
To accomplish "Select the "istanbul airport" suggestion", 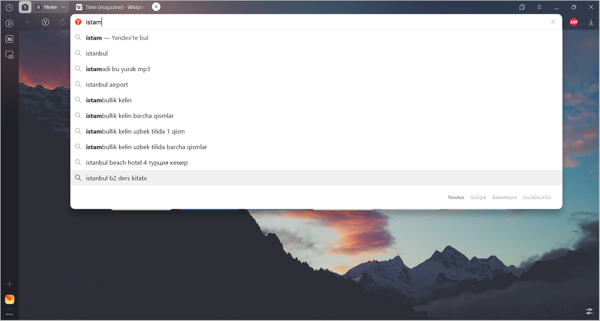I will 107,85.
